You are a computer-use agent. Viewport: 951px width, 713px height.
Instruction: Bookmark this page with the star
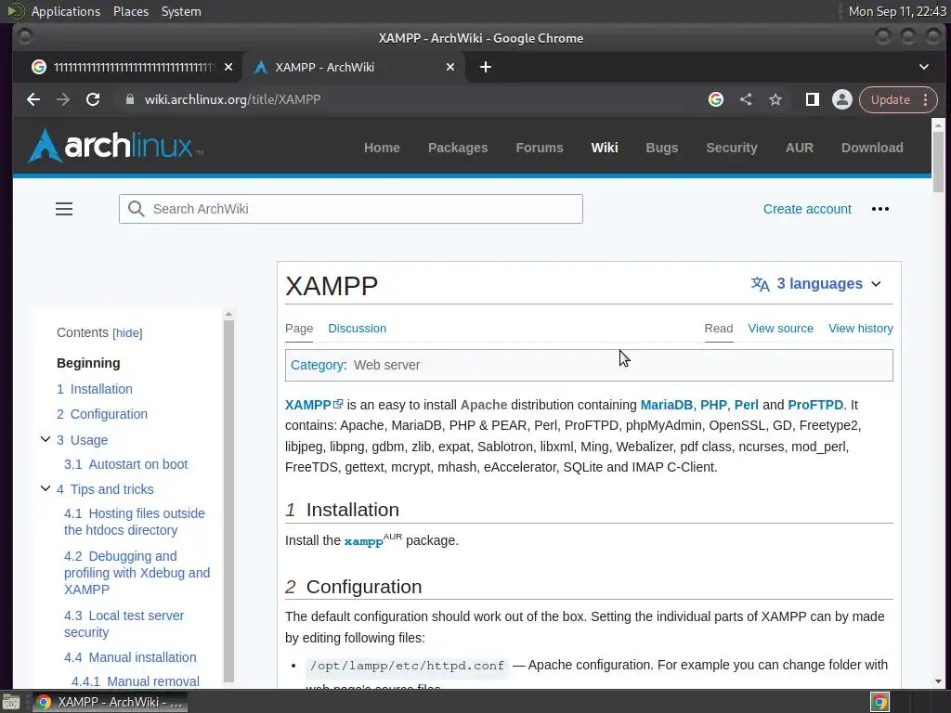pos(775,99)
